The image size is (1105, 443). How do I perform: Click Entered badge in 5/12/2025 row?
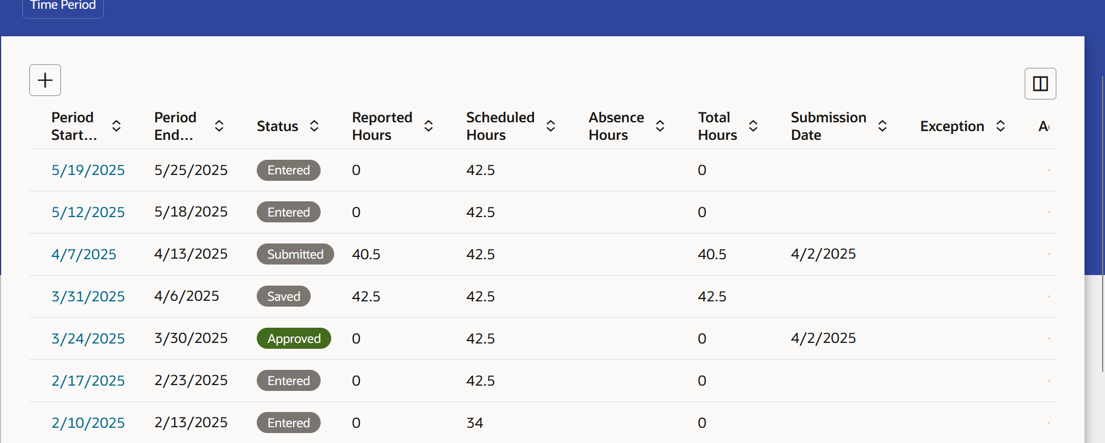coord(288,212)
